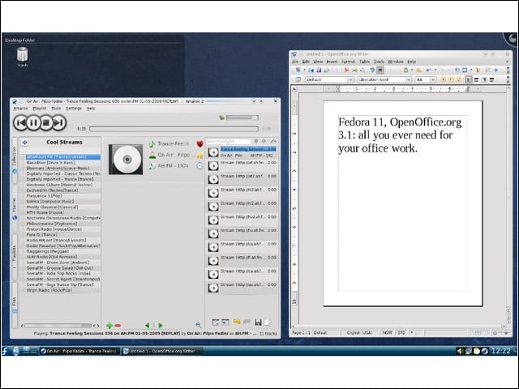Select SomaFM - Groove Salad stream

pos(59,268)
